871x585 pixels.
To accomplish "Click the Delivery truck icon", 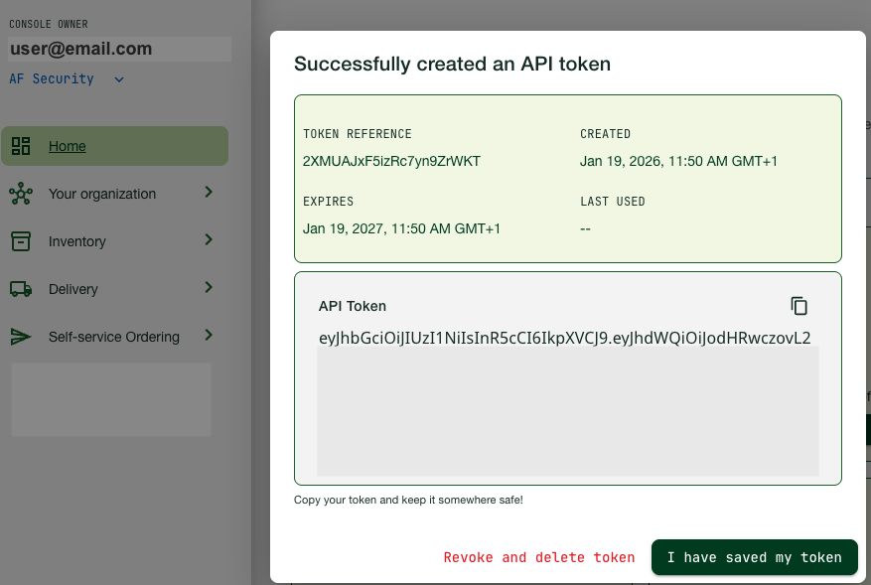I will [21, 289].
